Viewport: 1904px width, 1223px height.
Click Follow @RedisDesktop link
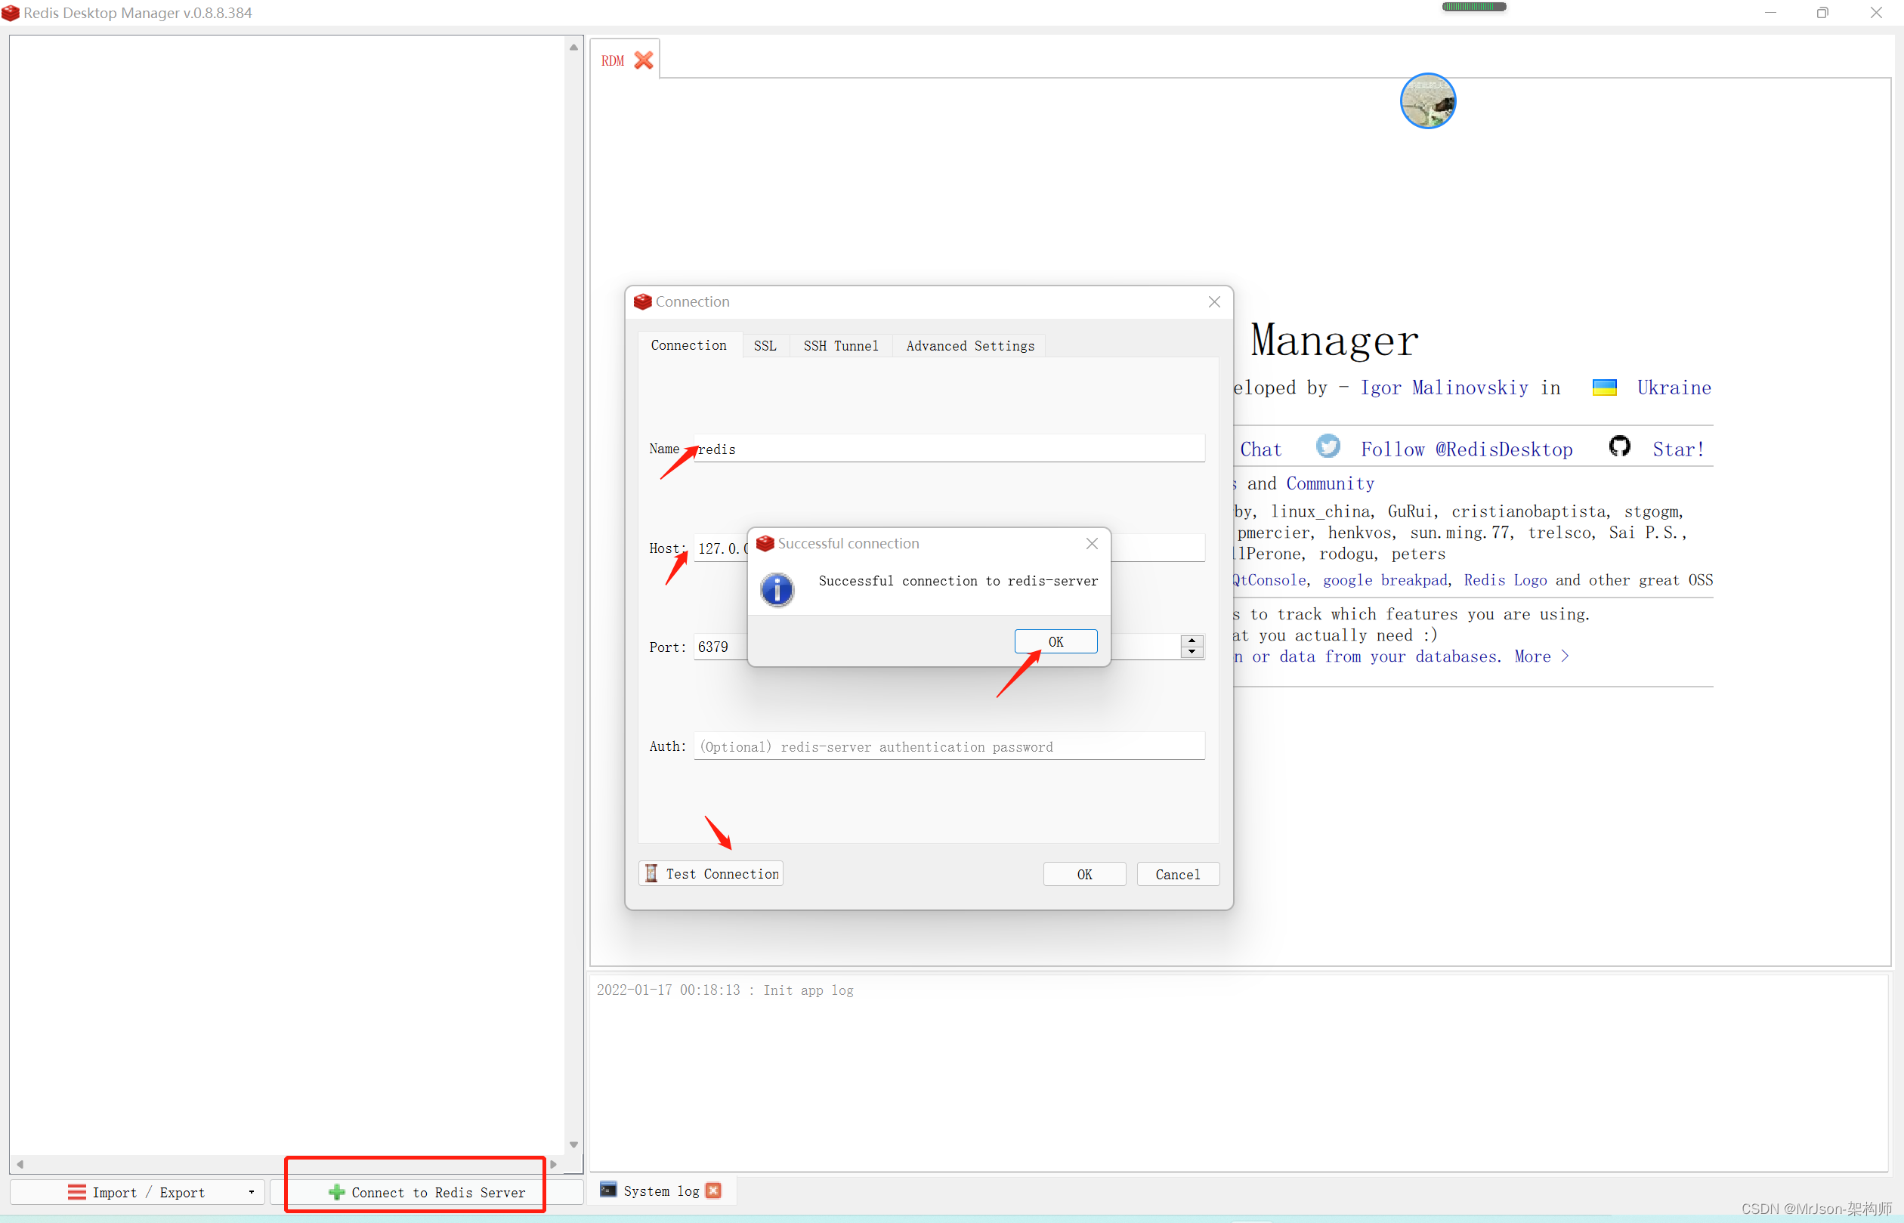click(x=1467, y=449)
